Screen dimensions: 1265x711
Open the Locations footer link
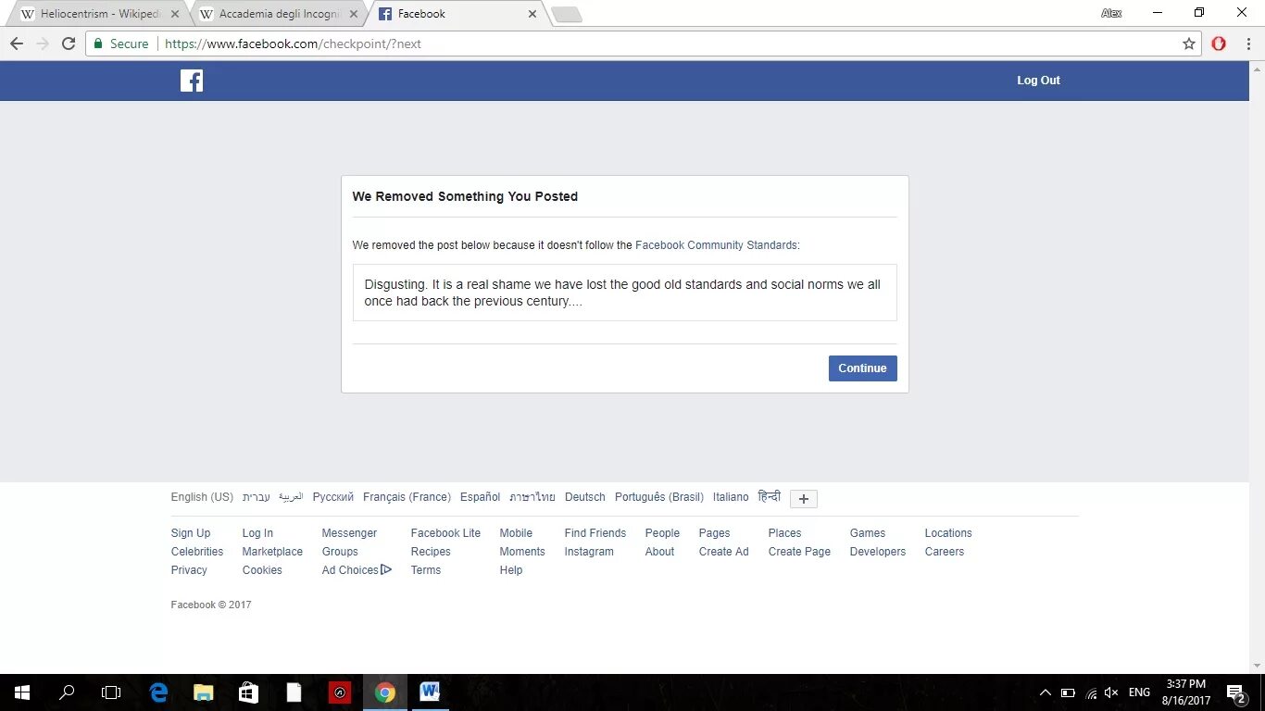[948, 533]
